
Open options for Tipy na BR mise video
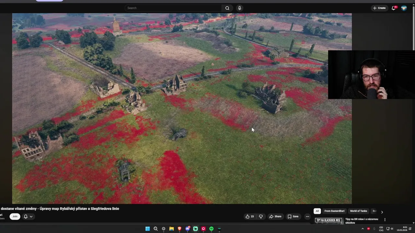click(x=385, y=220)
